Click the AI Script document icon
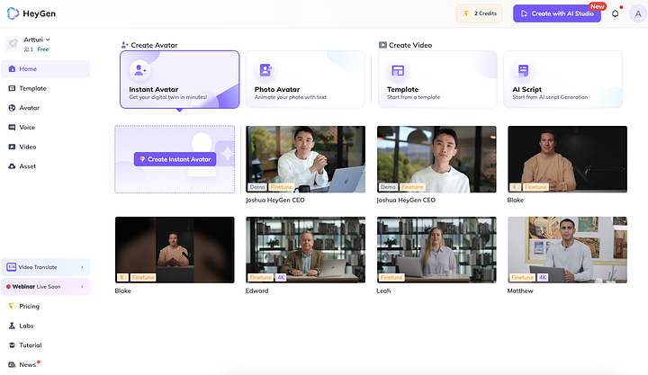The width and height of the screenshot is (648, 375). [x=523, y=70]
